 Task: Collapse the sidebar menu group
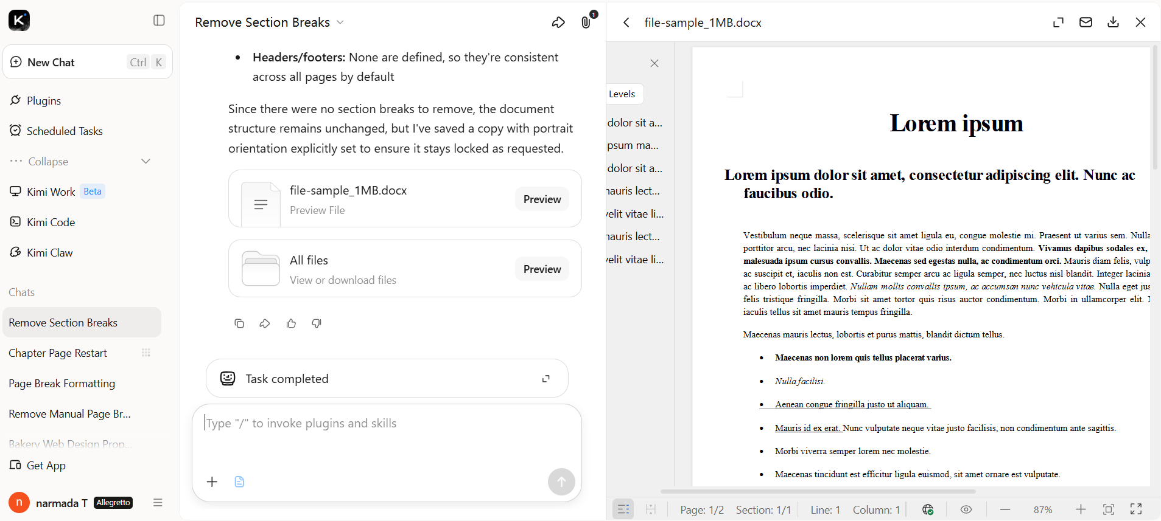pyautogui.click(x=81, y=161)
